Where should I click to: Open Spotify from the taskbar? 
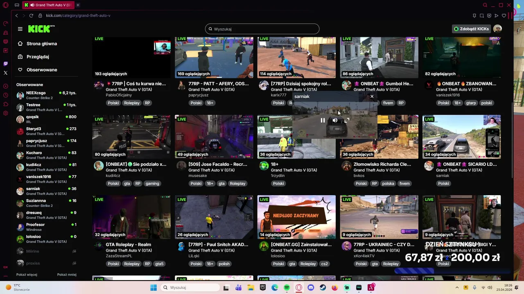point(287,287)
